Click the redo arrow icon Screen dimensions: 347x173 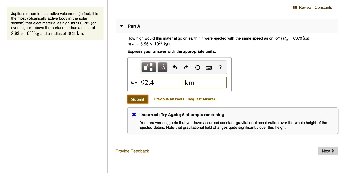click(186, 67)
